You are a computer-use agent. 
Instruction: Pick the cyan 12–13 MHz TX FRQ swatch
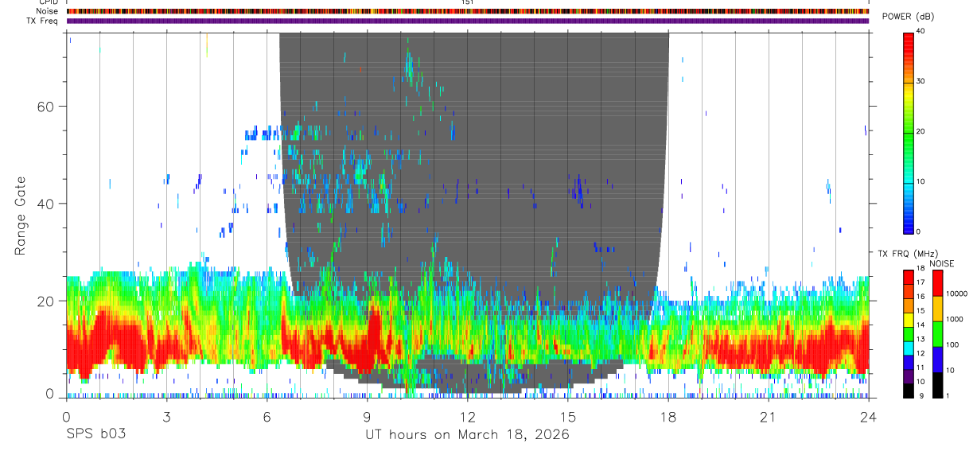pyautogui.click(x=908, y=348)
